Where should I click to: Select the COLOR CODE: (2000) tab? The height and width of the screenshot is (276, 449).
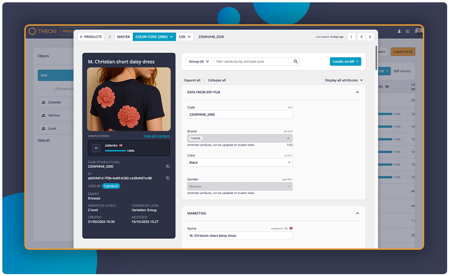pyautogui.click(x=154, y=36)
